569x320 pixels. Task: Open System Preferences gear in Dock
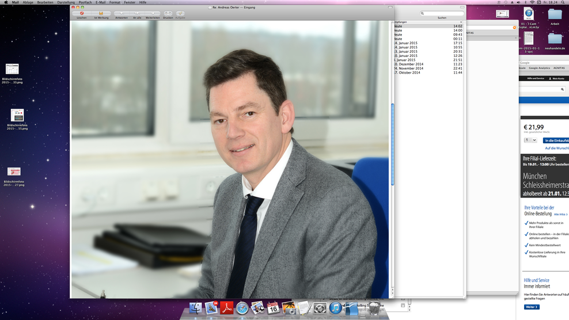pyautogui.click(x=320, y=308)
